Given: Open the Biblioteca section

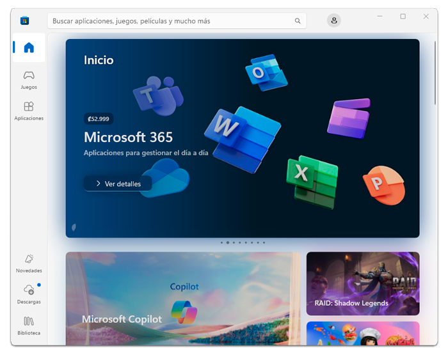Looking at the screenshot, I should [x=29, y=326].
